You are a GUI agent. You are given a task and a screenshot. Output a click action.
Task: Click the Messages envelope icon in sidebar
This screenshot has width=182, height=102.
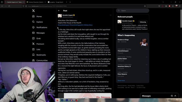(x=33, y=33)
